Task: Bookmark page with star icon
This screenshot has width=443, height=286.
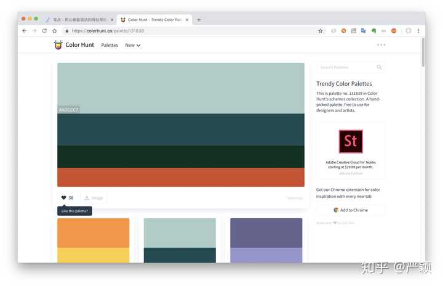Action: (321, 31)
